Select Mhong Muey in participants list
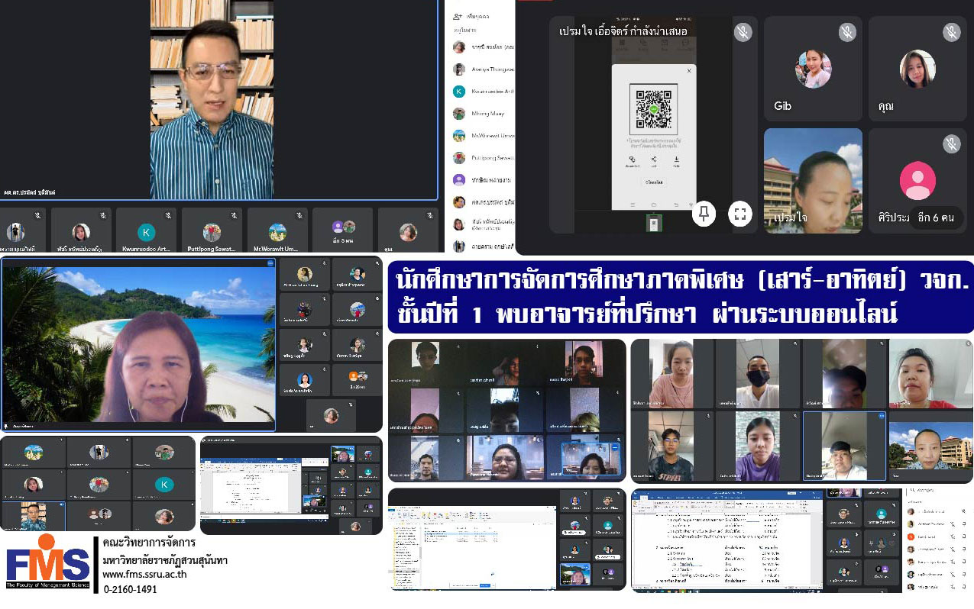The width and height of the screenshot is (974, 609). pyautogui.click(x=487, y=114)
